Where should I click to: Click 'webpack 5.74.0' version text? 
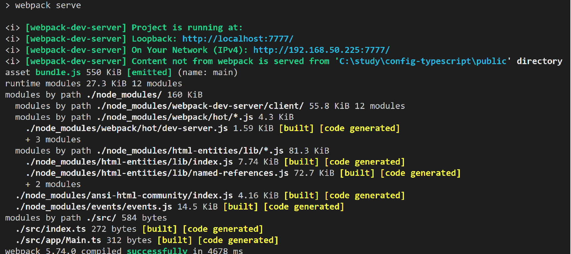pos(41,251)
